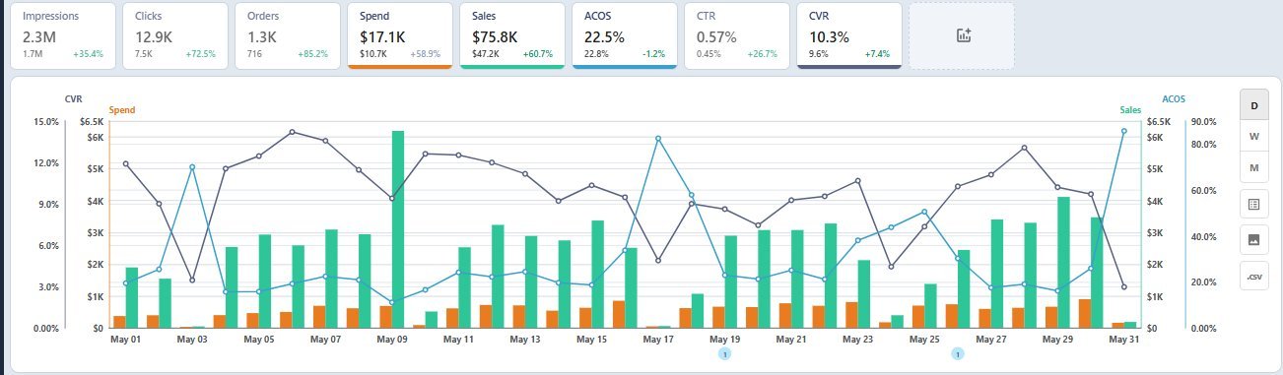Open the event marker near May 26
Viewport: 1283px width, 375px height.
[x=957, y=353]
